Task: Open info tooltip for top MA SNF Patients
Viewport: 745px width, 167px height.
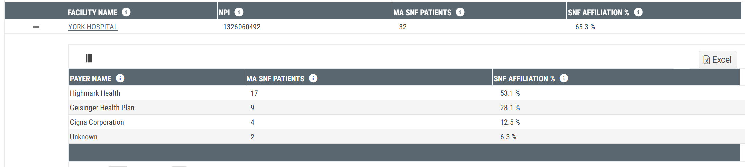Action: click(x=460, y=12)
